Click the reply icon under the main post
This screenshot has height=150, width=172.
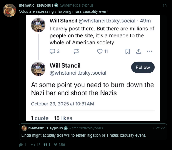point(21,145)
